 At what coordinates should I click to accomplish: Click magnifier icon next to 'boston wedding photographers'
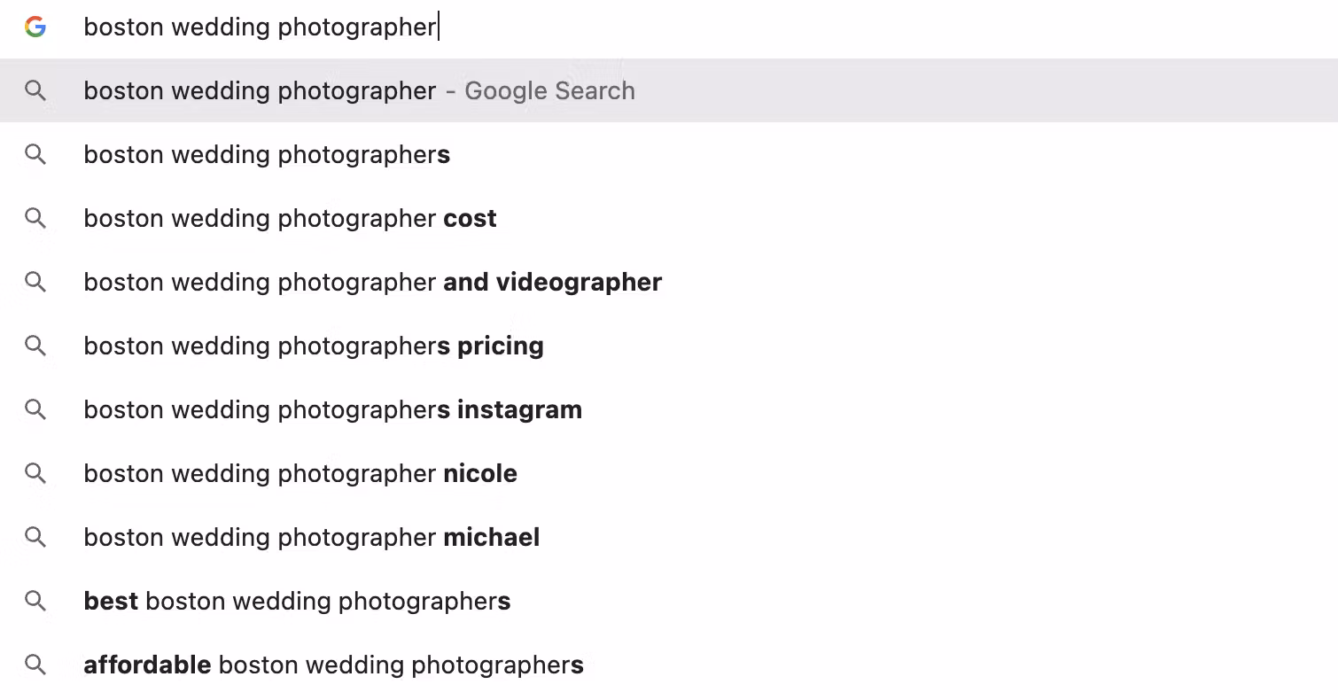(x=35, y=154)
